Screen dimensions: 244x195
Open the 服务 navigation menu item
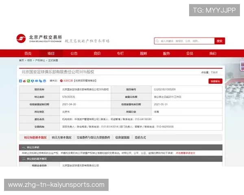[166, 54]
